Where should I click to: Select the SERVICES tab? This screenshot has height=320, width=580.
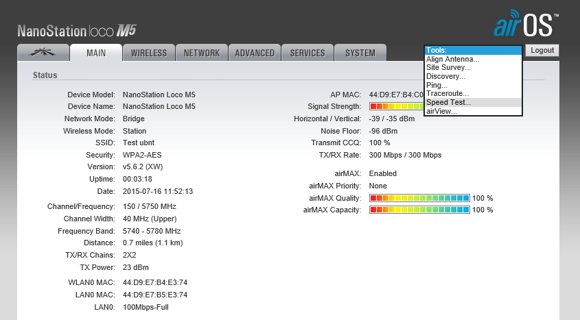point(308,53)
